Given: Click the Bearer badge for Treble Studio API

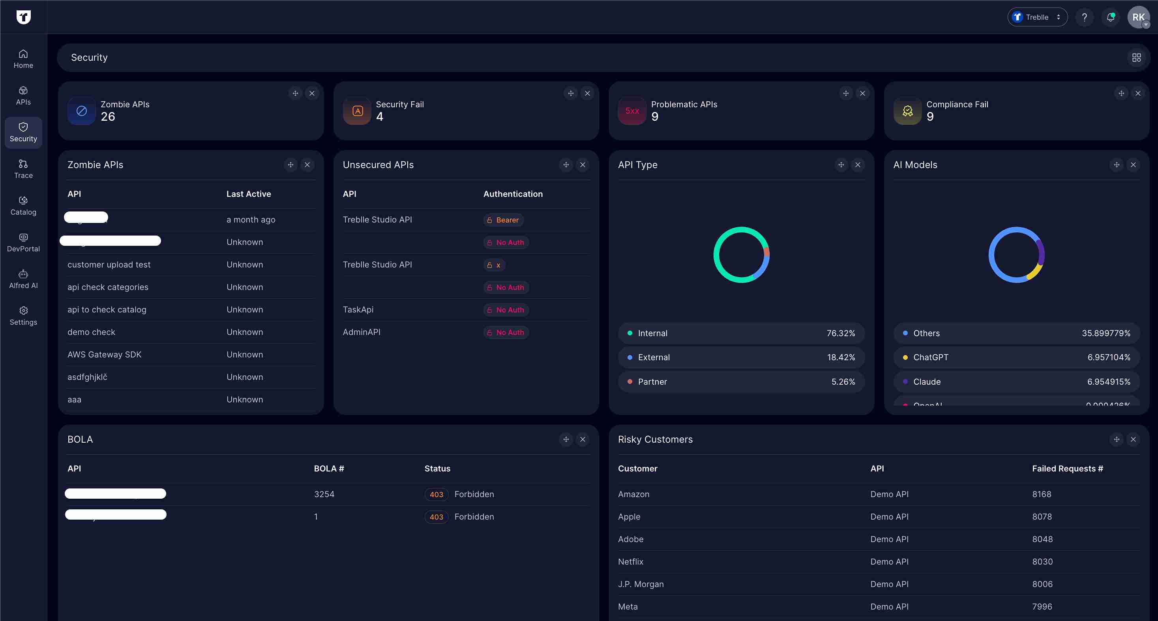Looking at the screenshot, I should [503, 220].
